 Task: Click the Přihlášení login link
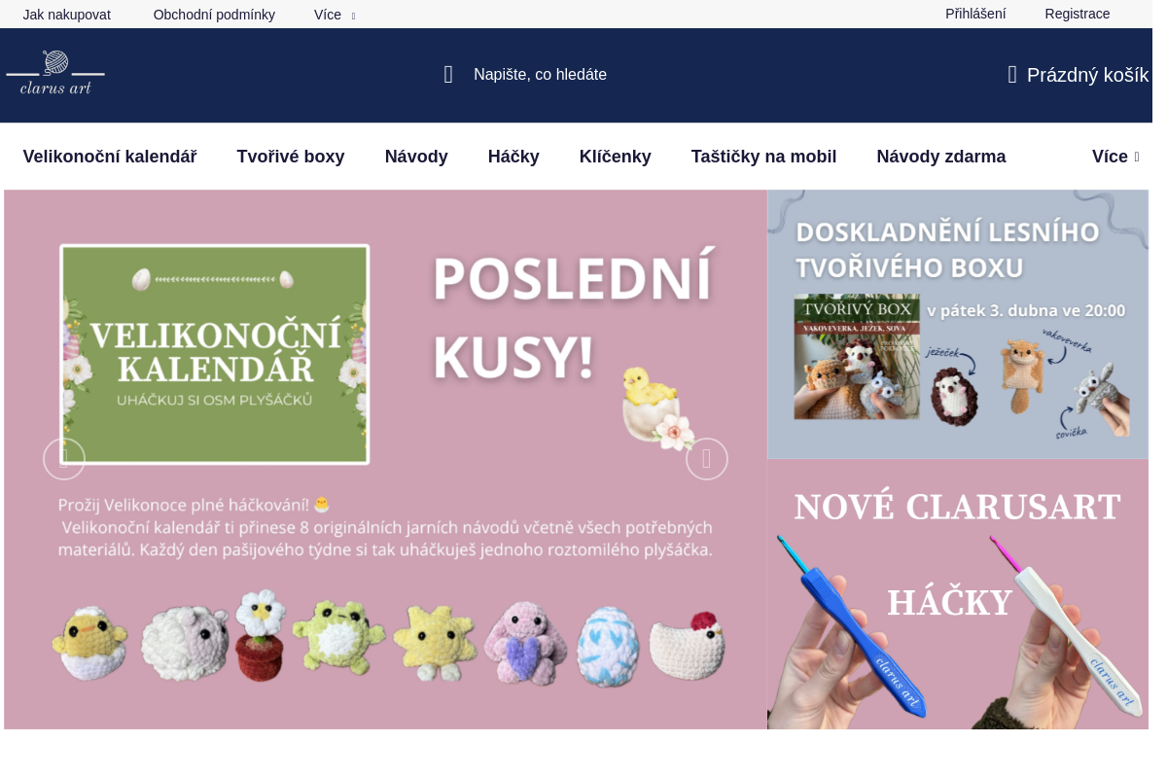[975, 14]
